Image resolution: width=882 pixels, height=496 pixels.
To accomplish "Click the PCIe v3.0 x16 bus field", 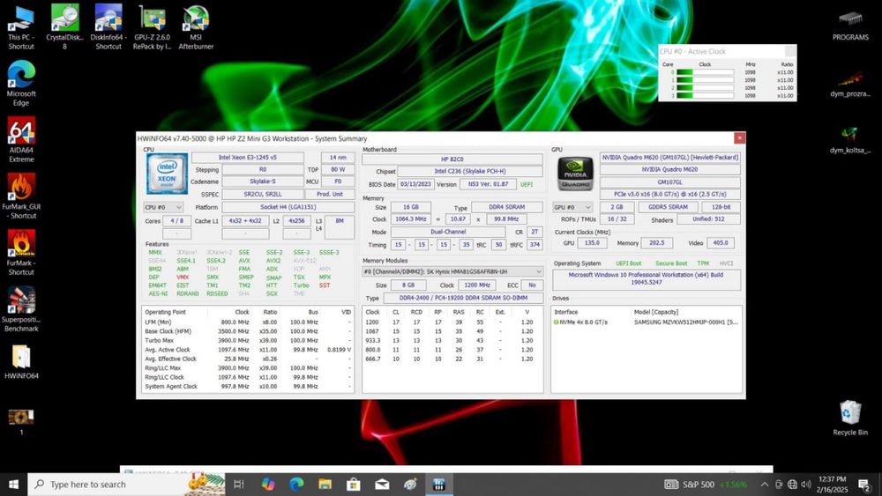I will (670, 195).
